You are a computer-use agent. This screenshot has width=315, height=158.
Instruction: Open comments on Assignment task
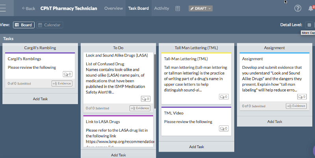click(301, 96)
